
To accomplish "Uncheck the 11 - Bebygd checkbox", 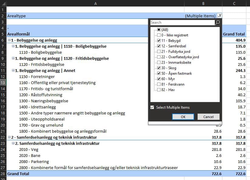I will (x=159, y=41).
